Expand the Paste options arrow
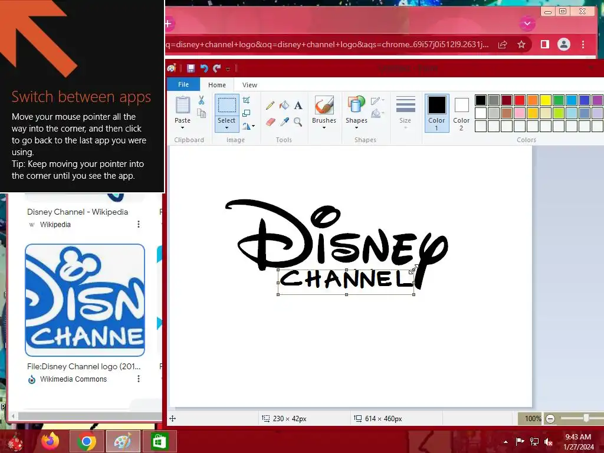Screen dimensions: 604x453 (x=183, y=127)
